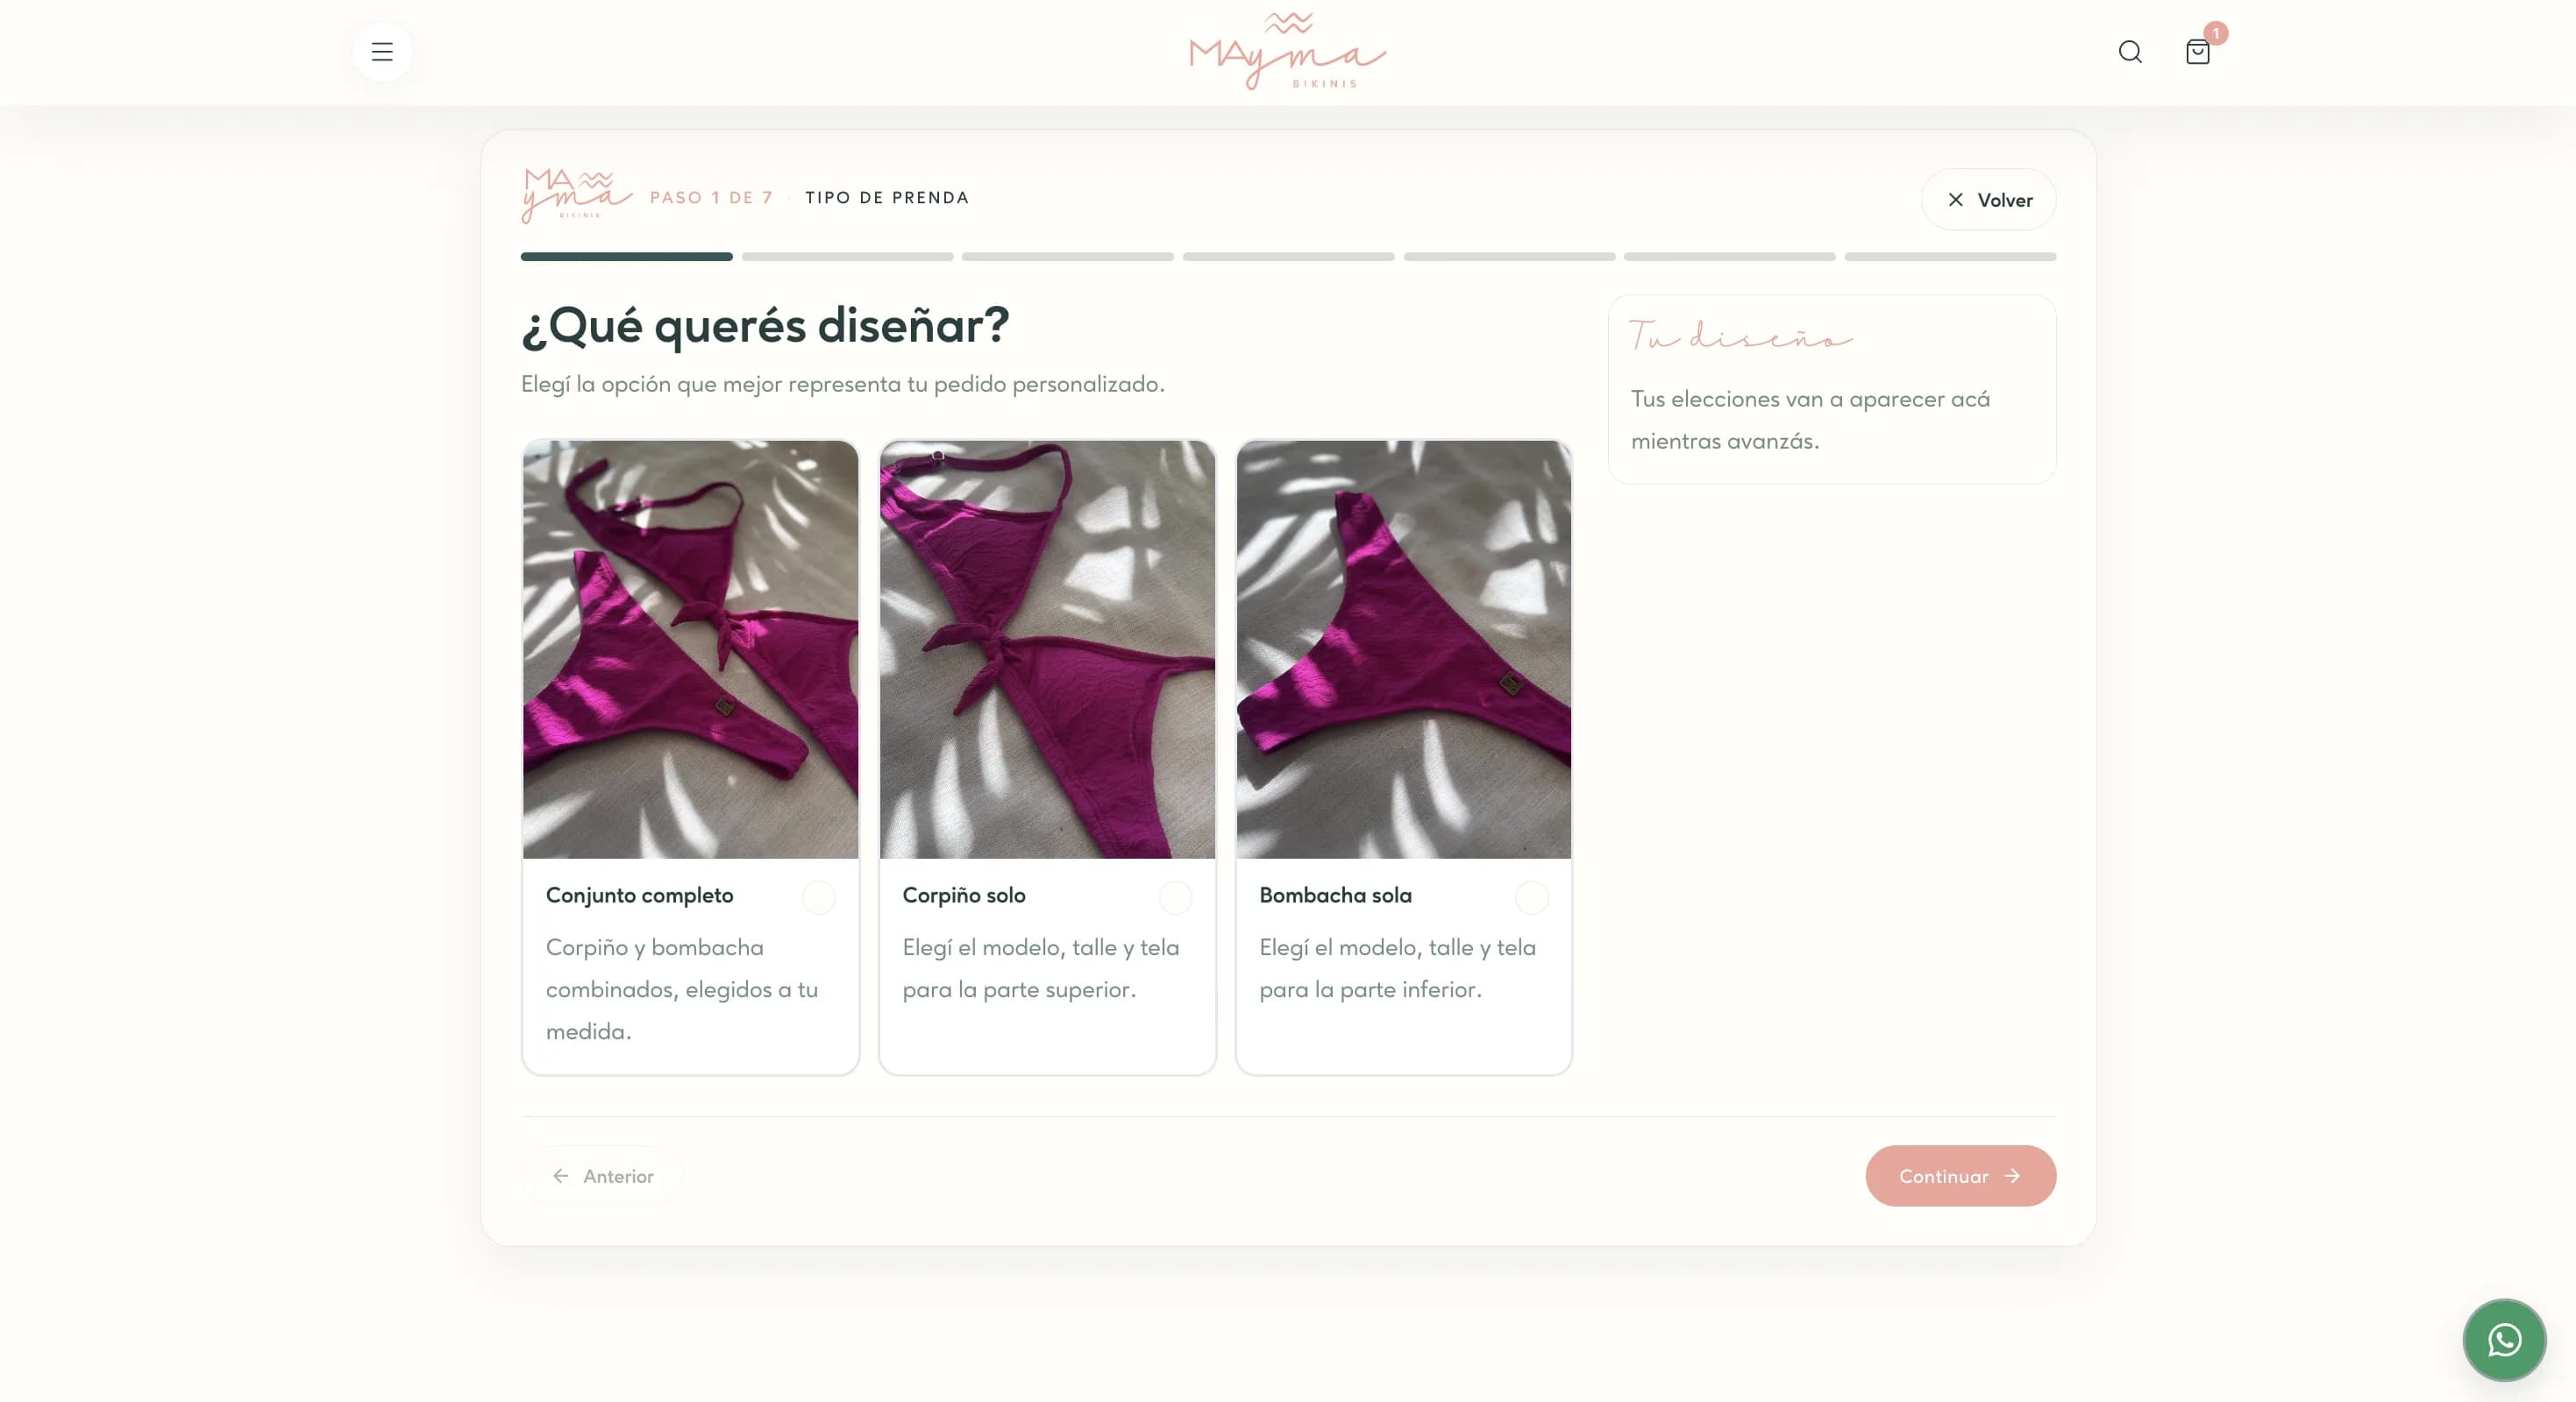Click the Volver close button
This screenshot has height=1402, width=2576.
click(x=1988, y=200)
